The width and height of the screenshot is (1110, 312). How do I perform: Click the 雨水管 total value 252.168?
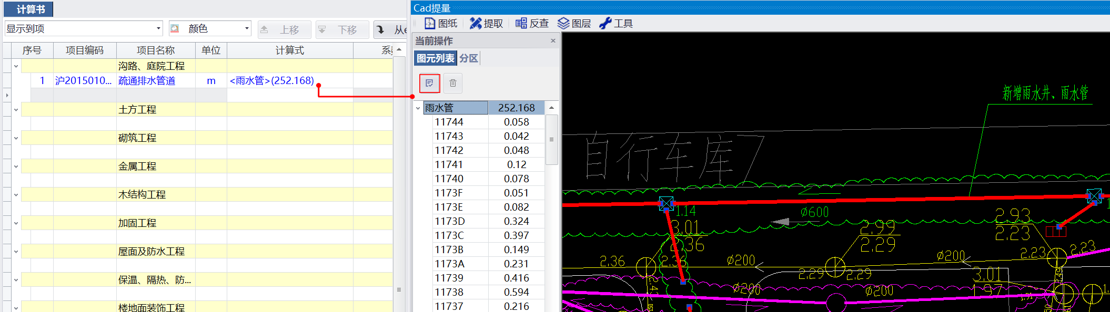tap(516, 108)
